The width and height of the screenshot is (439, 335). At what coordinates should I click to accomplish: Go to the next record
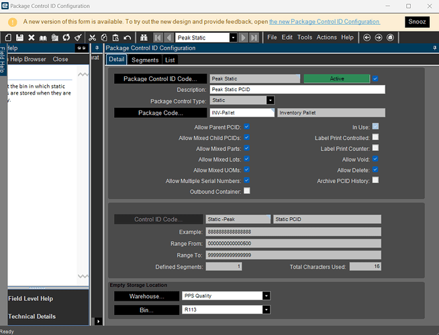[243, 38]
